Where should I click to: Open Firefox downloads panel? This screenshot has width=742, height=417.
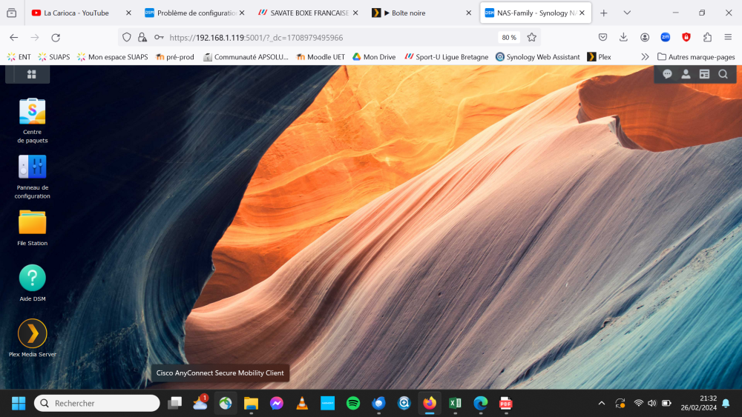(623, 37)
